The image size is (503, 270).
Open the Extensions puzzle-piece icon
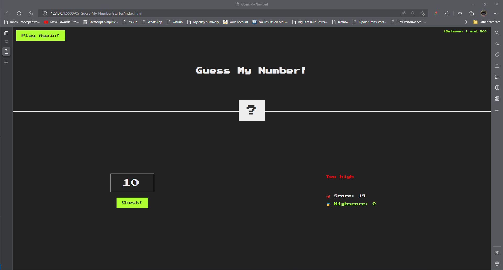click(447, 13)
